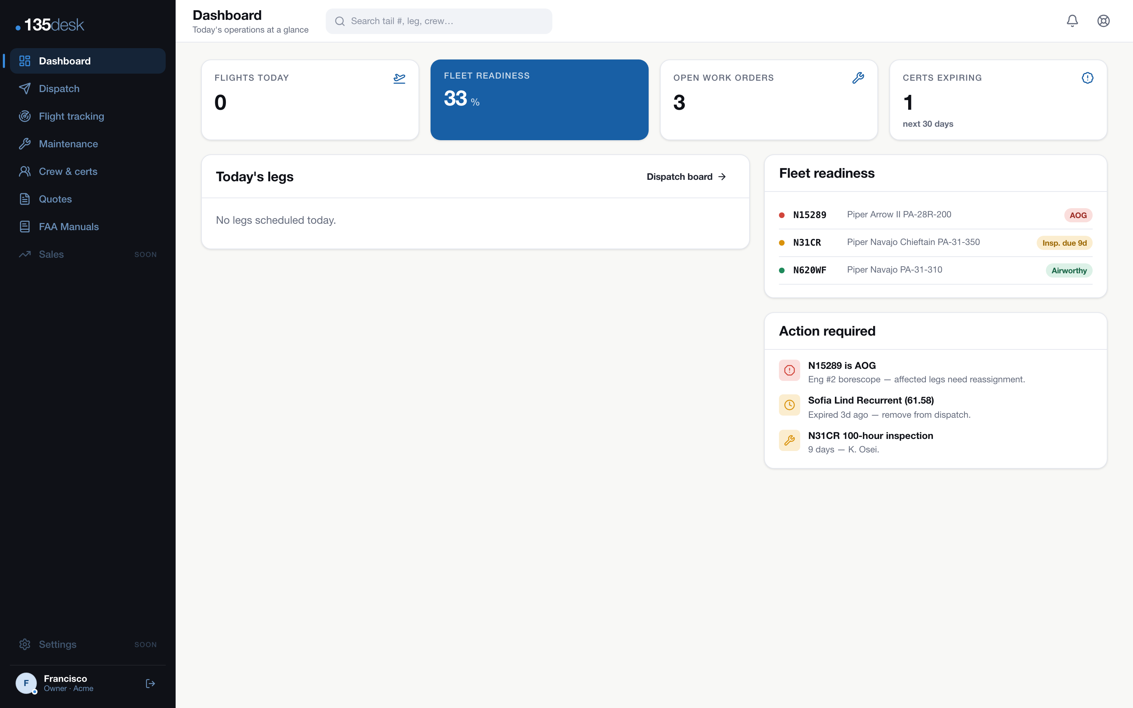The image size is (1133, 708).
Task: Click '9 days — K. Osei.' detail
Action: (843, 450)
